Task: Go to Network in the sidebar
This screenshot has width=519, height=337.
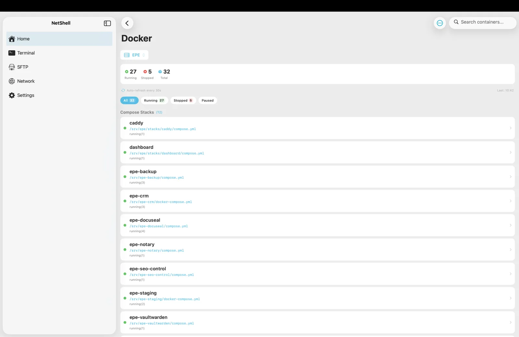Action: pyautogui.click(x=59, y=81)
